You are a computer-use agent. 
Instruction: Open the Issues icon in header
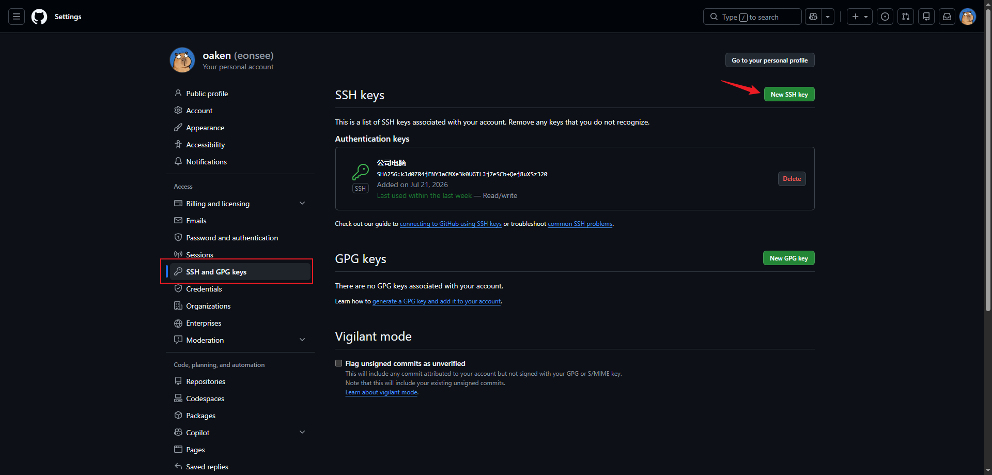(885, 17)
